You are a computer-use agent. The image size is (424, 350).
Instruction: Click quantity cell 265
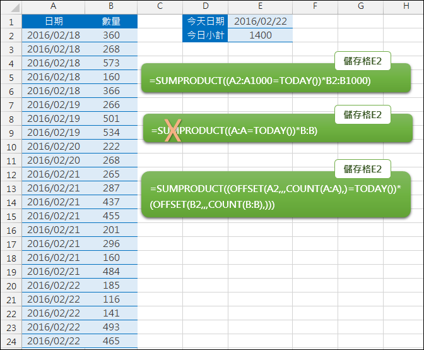click(x=111, y=174)
